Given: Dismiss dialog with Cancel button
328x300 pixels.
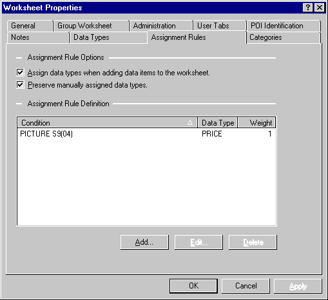Looking at the screenshot, I should point(246,286).
